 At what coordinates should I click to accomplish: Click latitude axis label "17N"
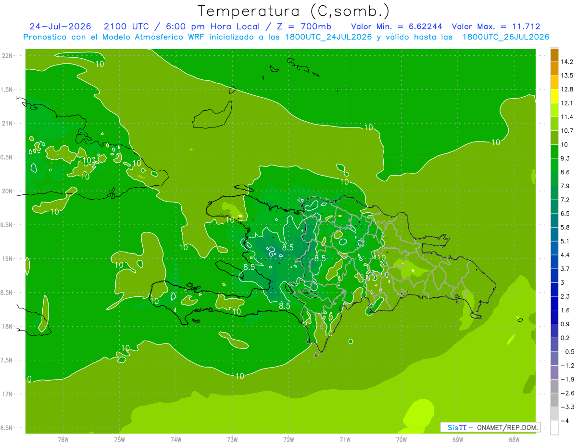(8, 394)
